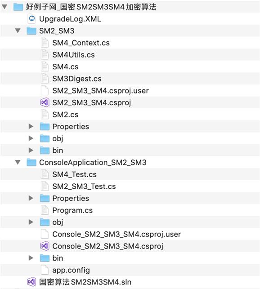Click the document icon of SM4_Context.cs
Screen dimensions: 260x289
coord(45,43)
